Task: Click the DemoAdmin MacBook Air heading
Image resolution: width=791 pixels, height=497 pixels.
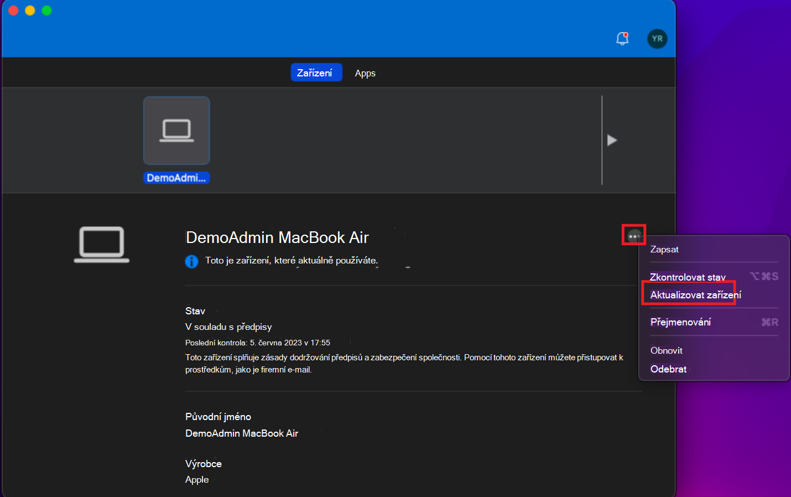Action: tap(277, 237)
